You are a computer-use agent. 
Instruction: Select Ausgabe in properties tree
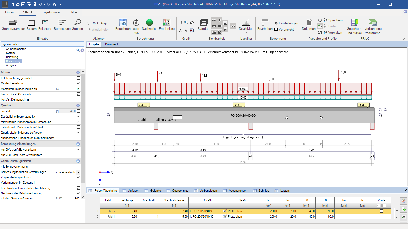[11, 65]
